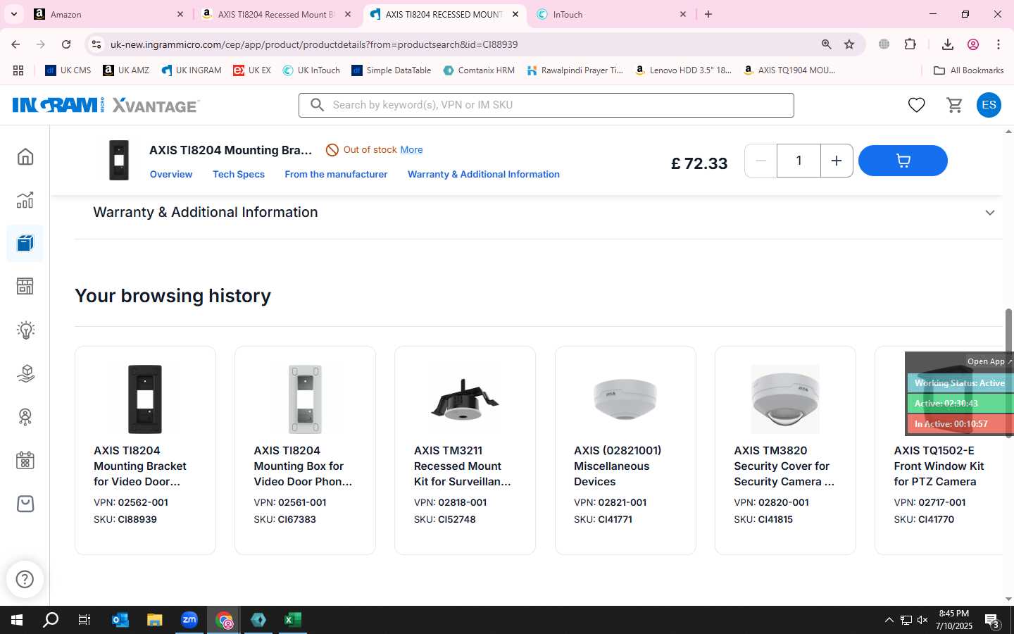The image size is (1014, 634).
Task: Open Chrome extensions puzzle icon
Action: point(910,44)
